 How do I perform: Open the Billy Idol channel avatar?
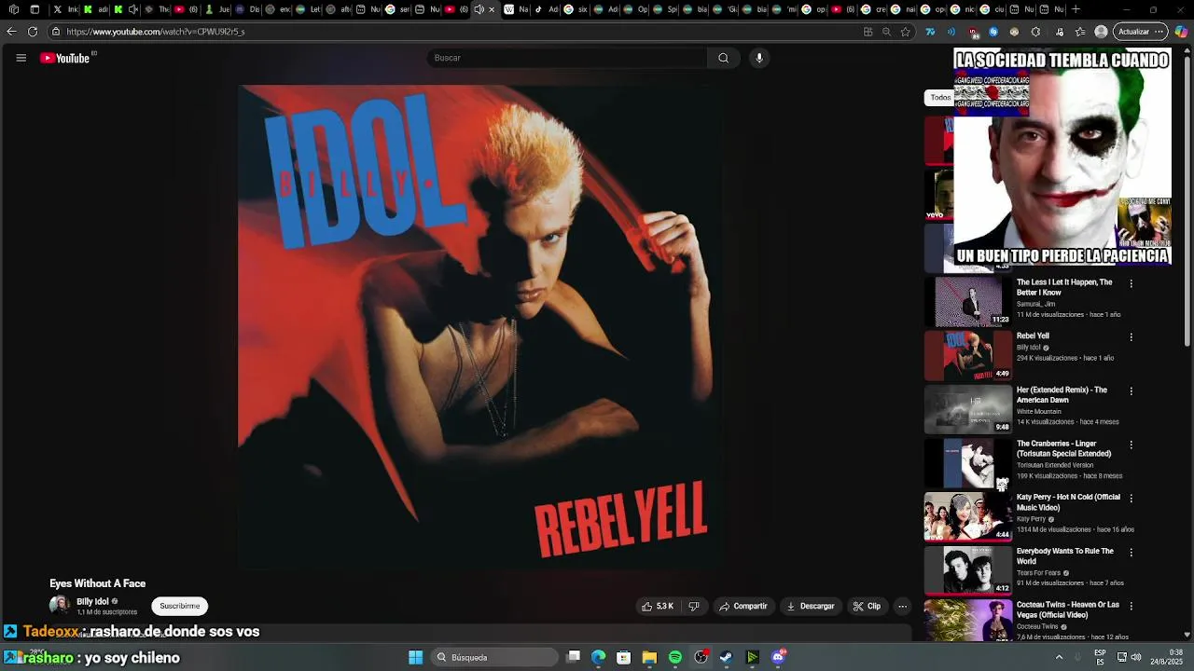(60, 606)
